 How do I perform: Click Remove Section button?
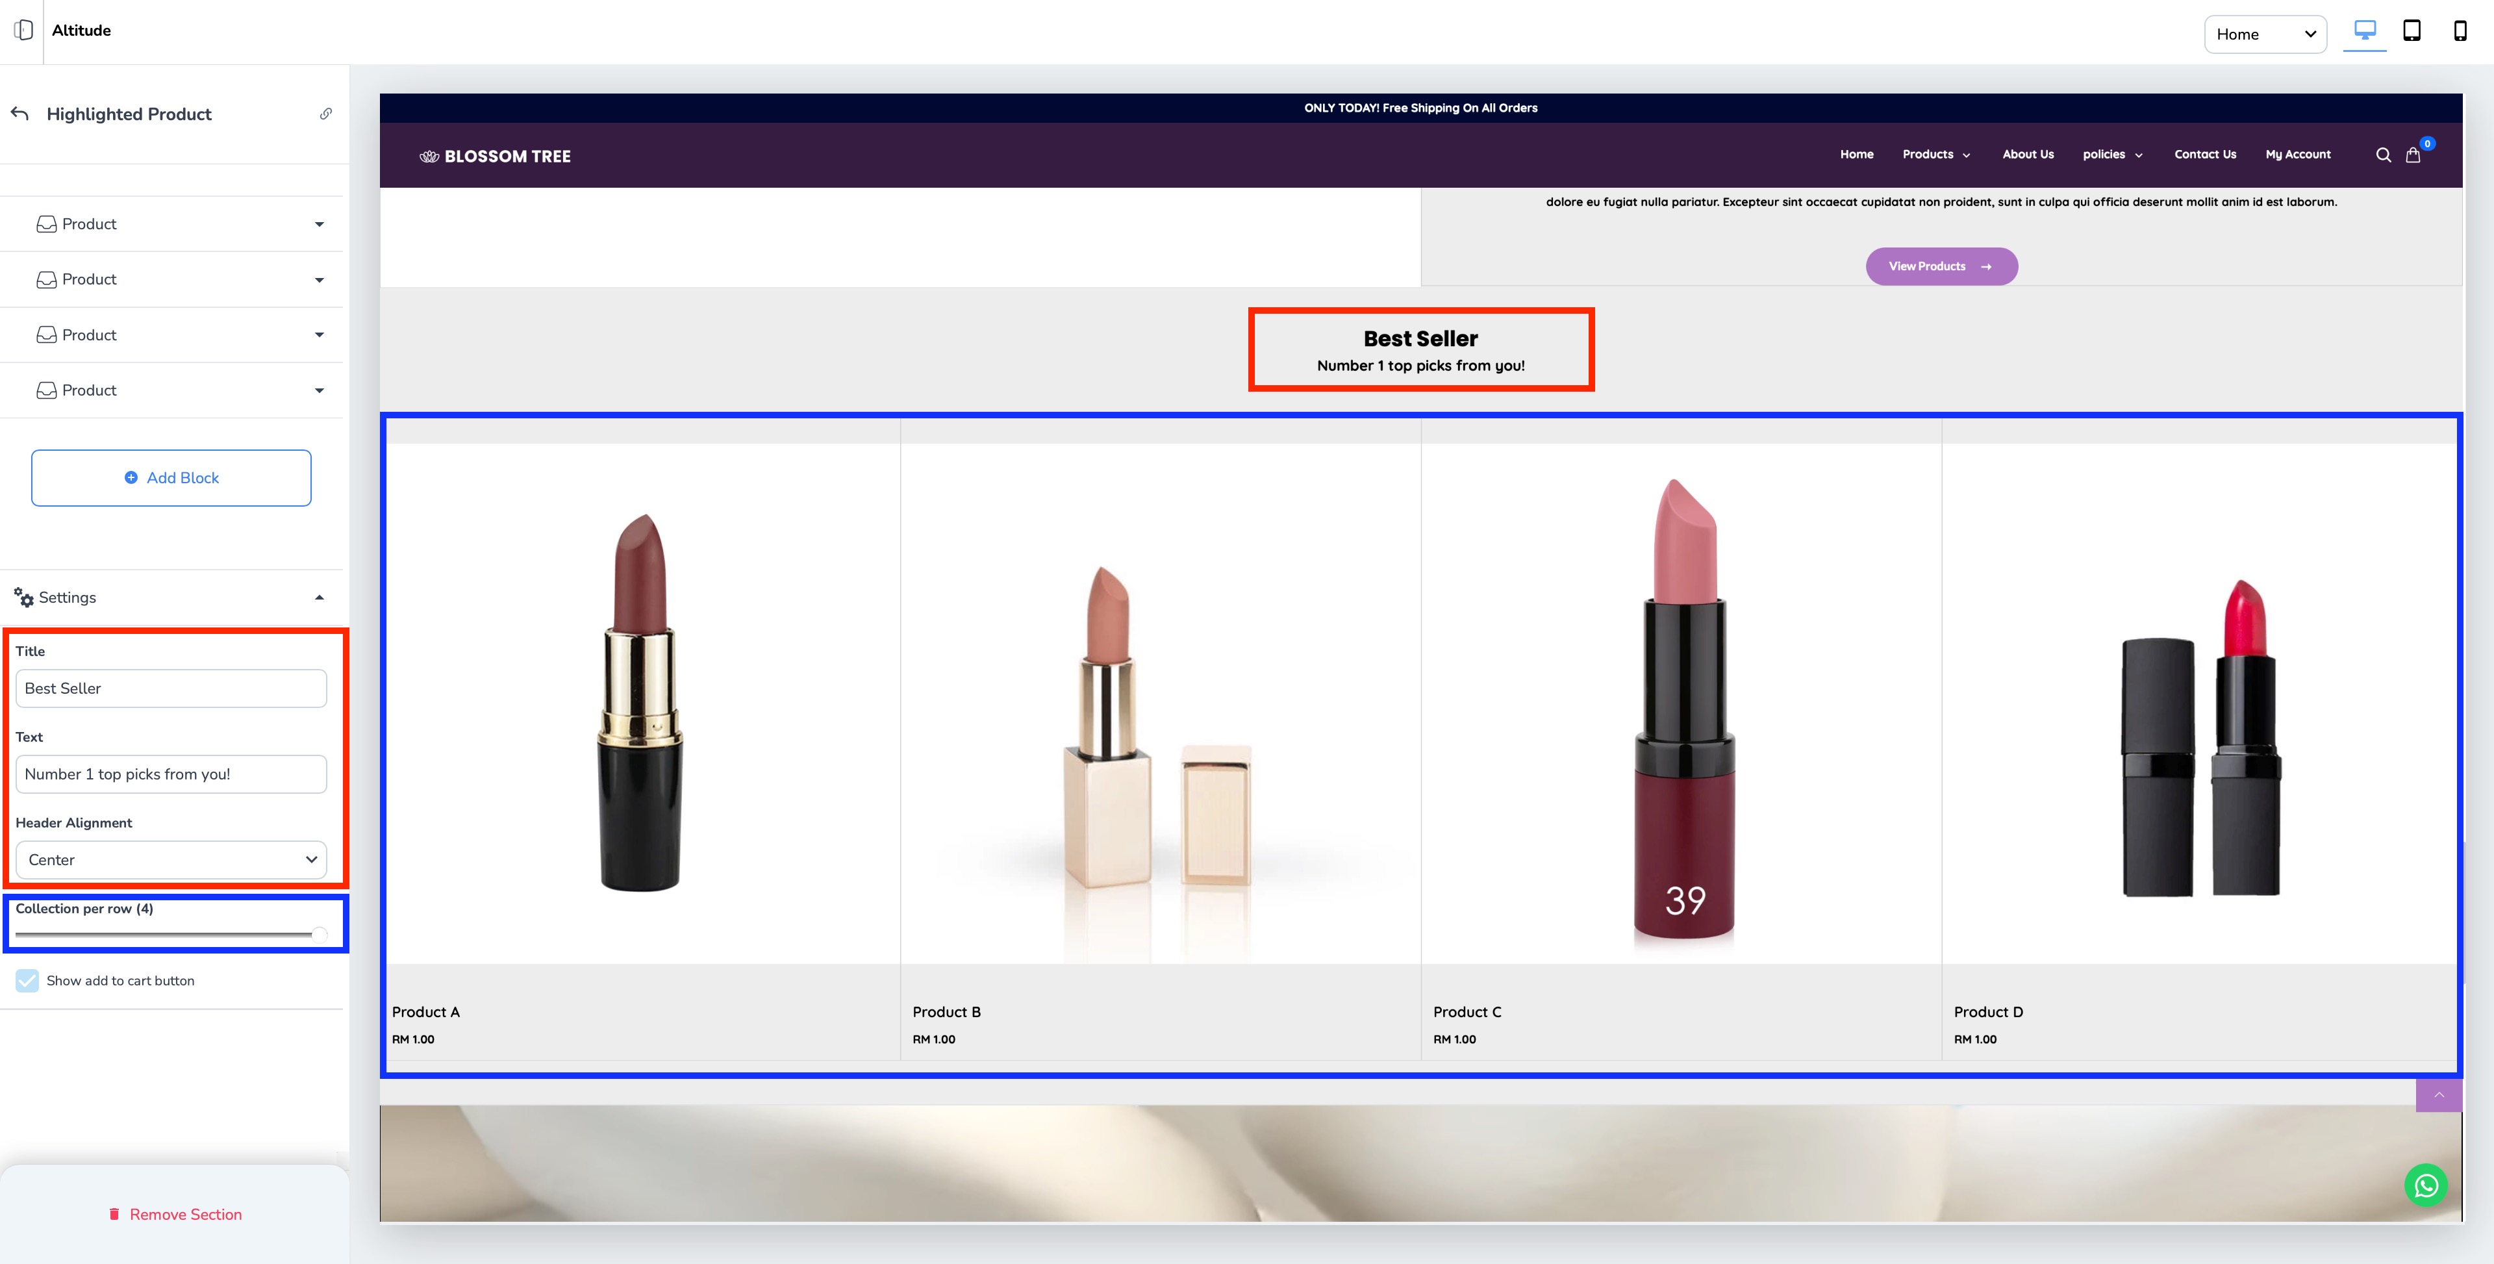tap(174, 1215)
